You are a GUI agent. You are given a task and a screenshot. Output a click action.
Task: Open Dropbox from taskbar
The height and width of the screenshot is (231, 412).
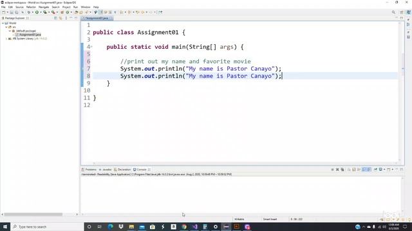pos(121,227)
